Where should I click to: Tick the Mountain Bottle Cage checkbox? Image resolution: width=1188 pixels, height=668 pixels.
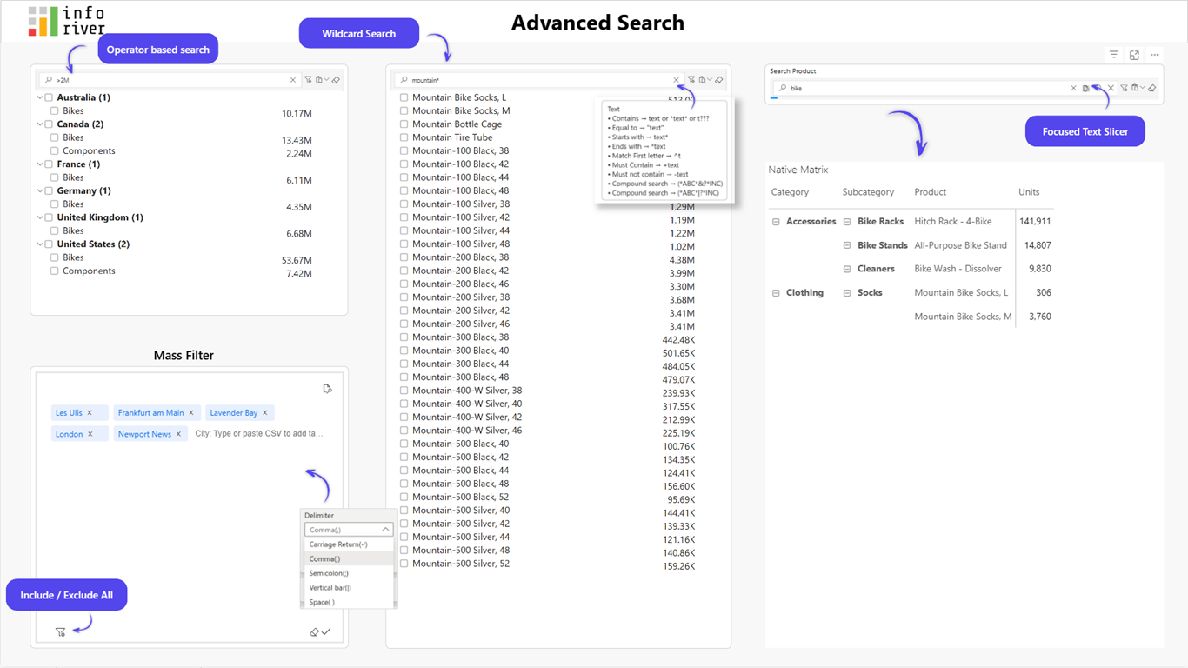[x=404, y=124]
